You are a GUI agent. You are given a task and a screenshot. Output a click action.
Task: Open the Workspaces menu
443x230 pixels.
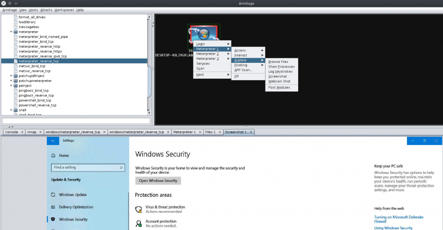64,10
